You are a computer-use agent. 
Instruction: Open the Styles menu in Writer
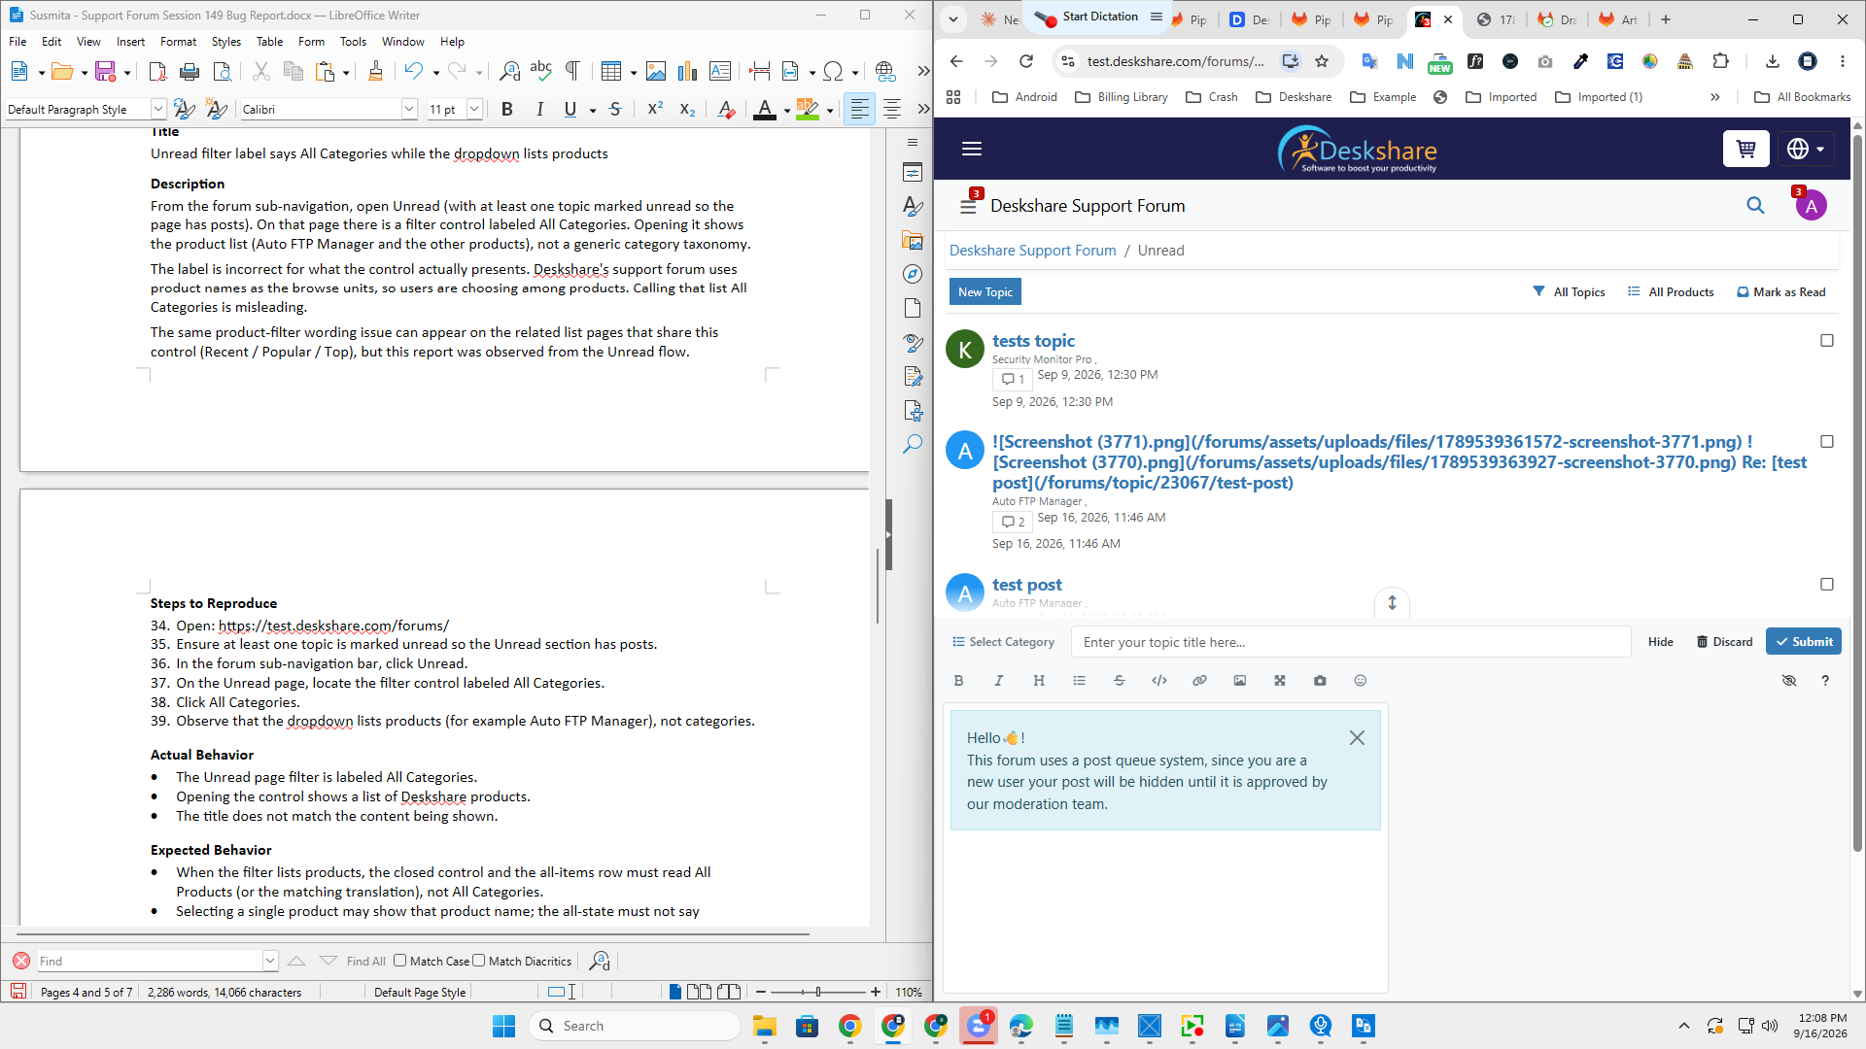(225, 42)
